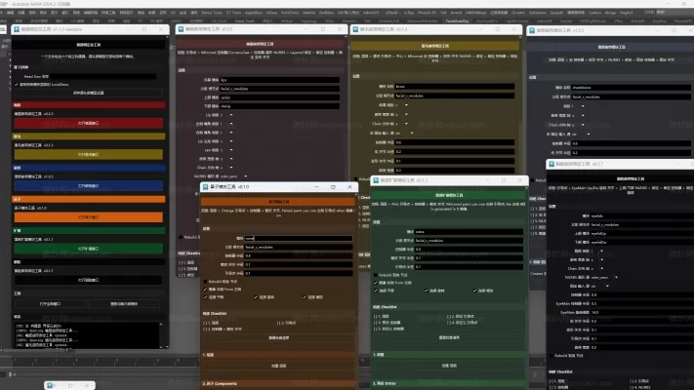Open the V-Ray menu
The height and width of the screenshot is (390, 694).
409,13
